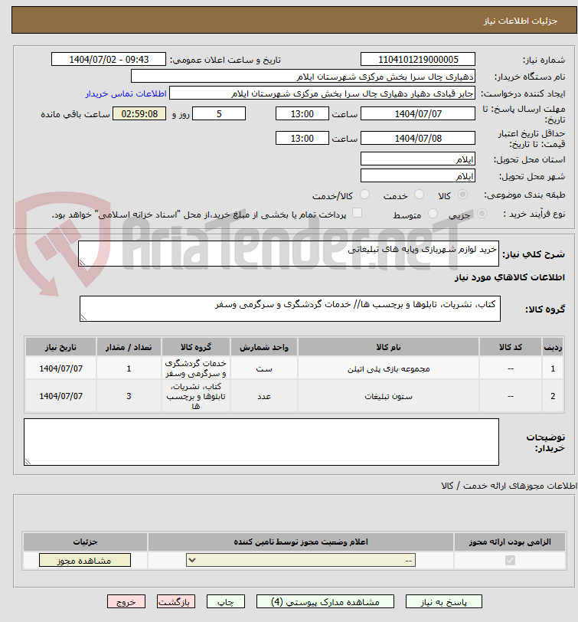Click the کتاب، نشریات، تابلوها group cell
Viewport: 578px width, 622px height.
[196, 396]
